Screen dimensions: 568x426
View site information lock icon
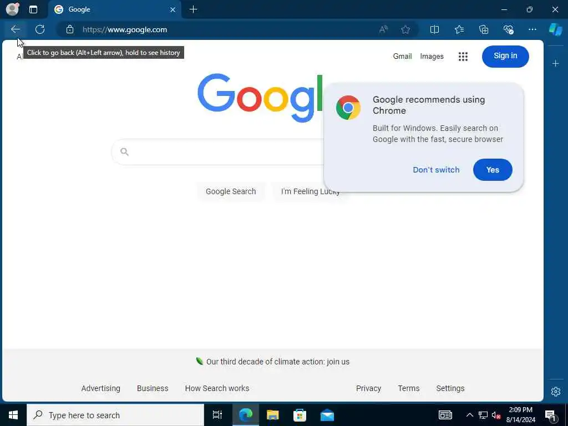[x=70, y=29]
